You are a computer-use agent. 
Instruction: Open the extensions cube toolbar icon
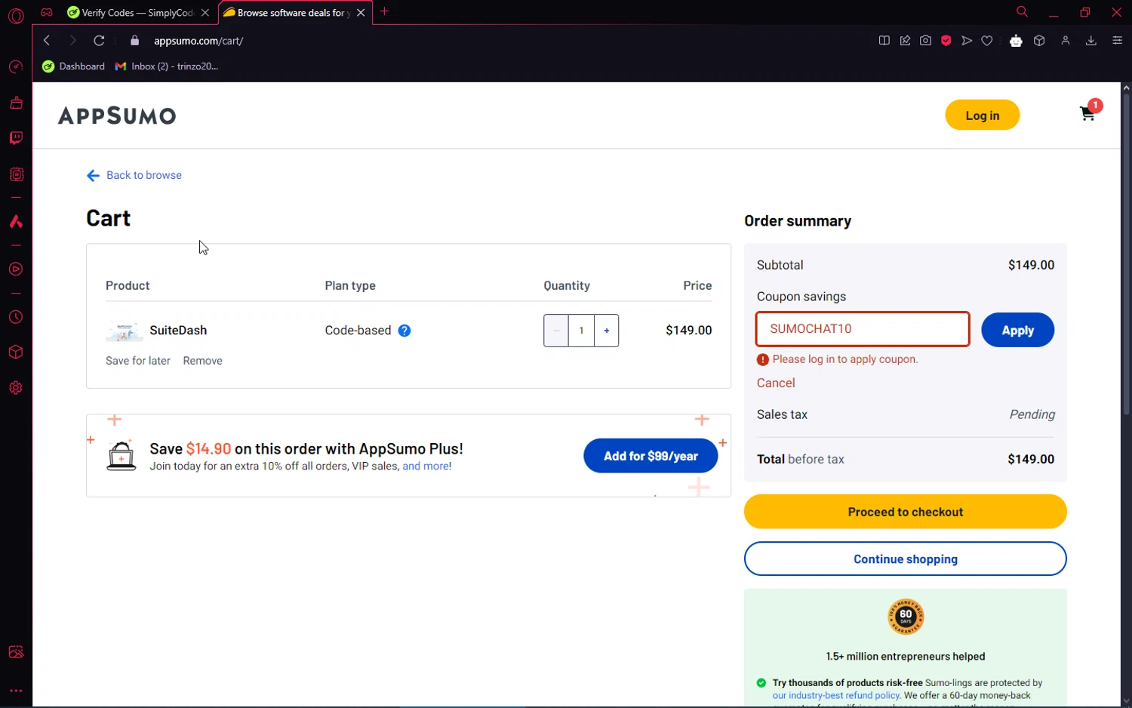point(1039,41)
